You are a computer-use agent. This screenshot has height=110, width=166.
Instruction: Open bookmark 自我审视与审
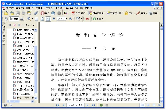point(26,66)
